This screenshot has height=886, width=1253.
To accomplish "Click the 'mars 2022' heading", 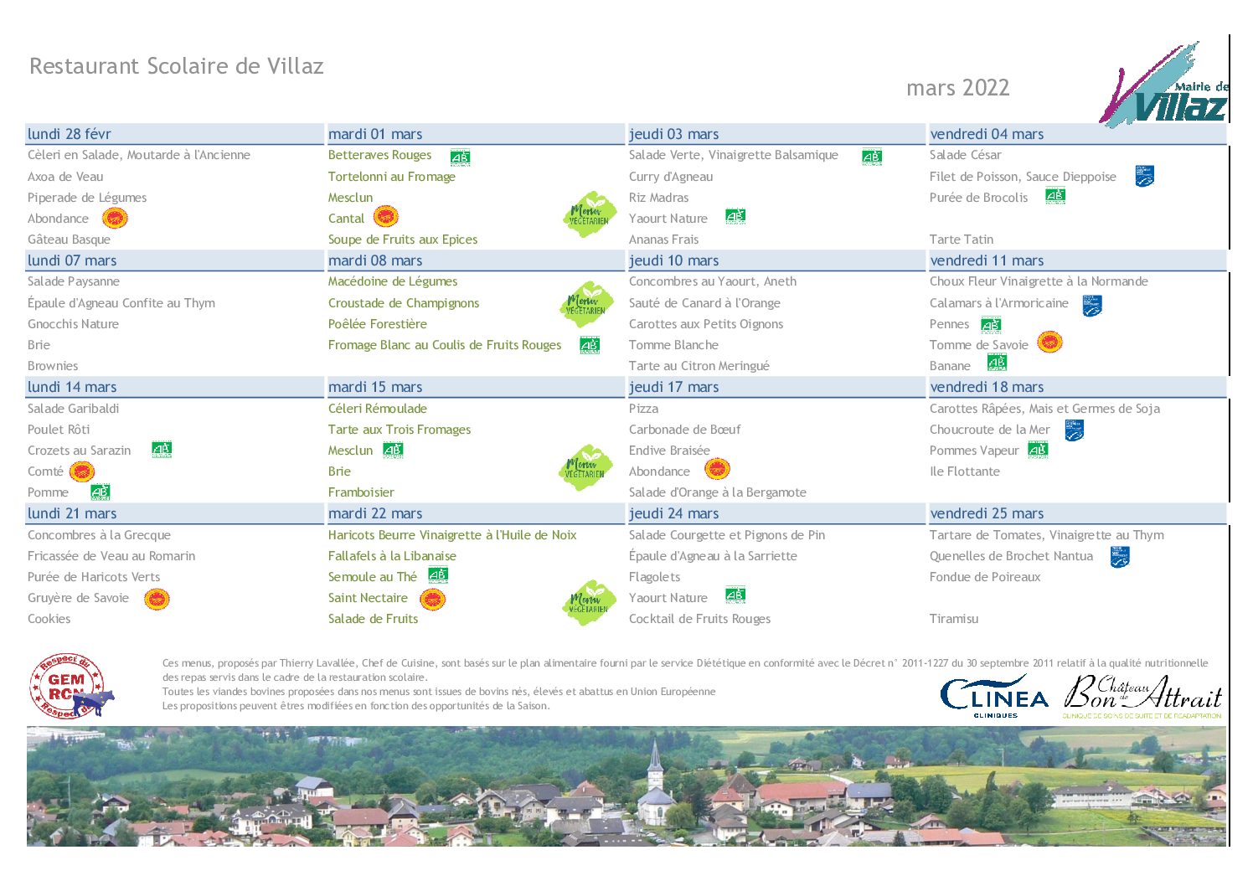I will click(958, 87).
